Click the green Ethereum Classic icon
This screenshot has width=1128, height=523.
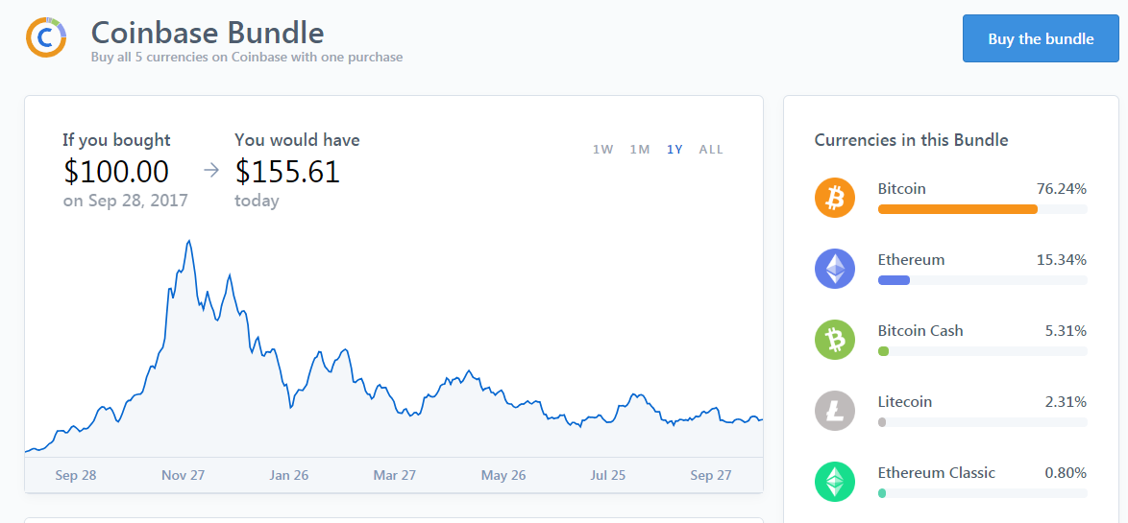coord(834,482)
